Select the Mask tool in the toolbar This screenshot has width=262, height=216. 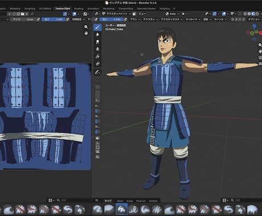click(97, 64)
